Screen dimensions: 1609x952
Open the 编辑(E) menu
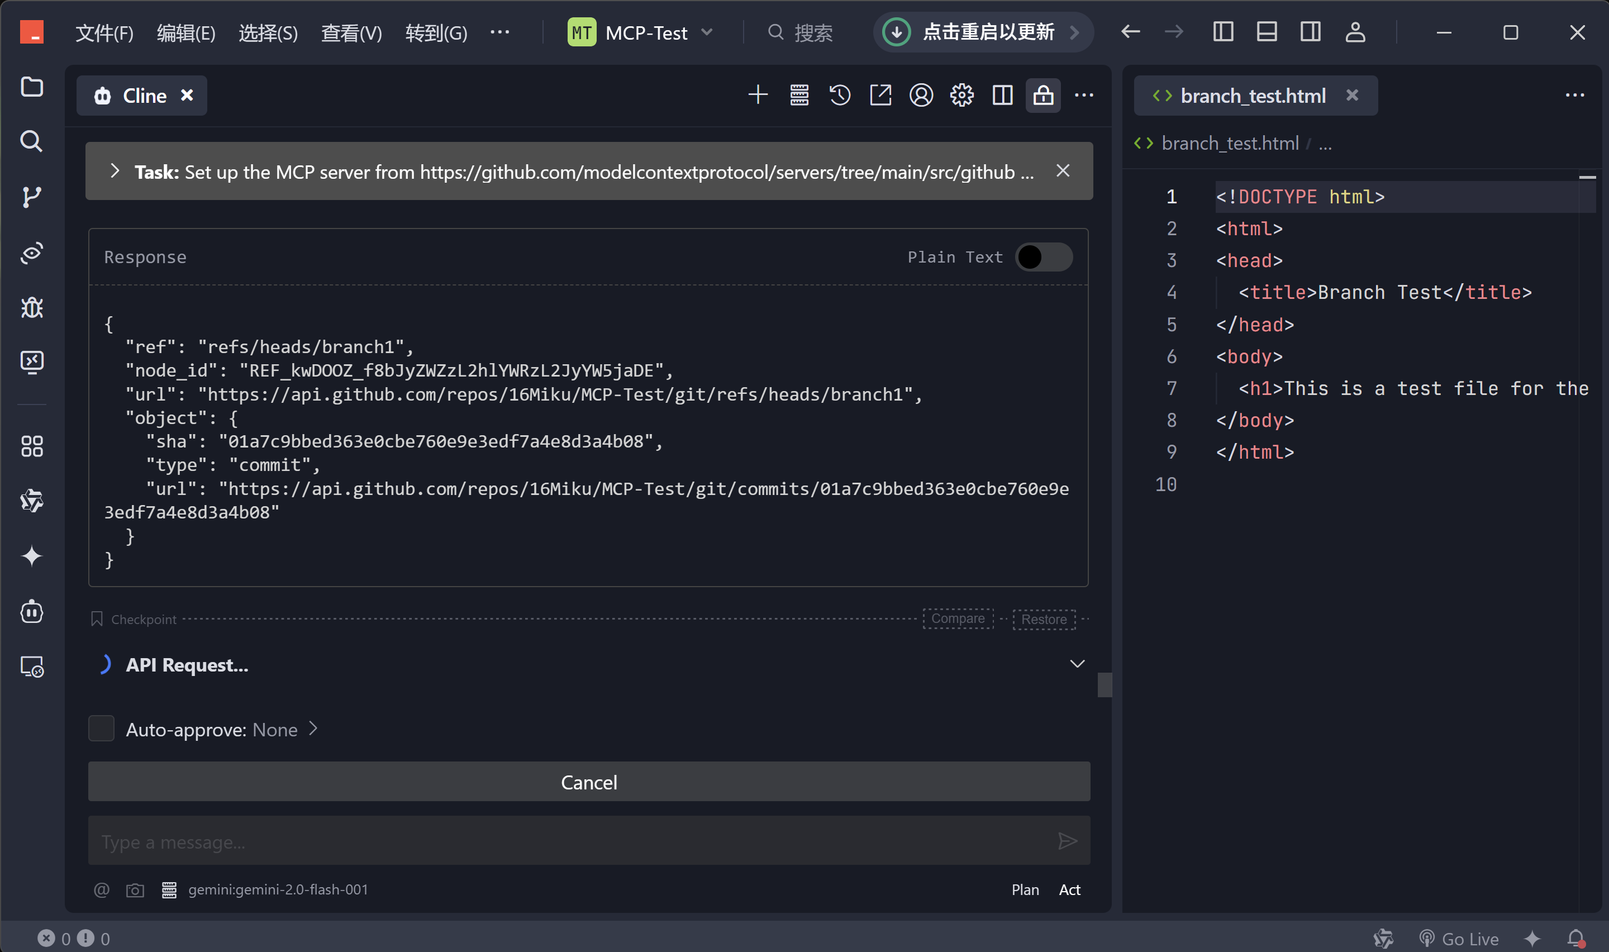186,32
